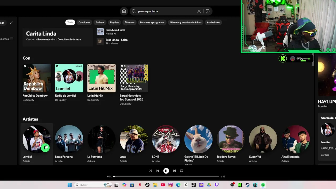Open File Explorer from the taskbar

click(155, 185)
